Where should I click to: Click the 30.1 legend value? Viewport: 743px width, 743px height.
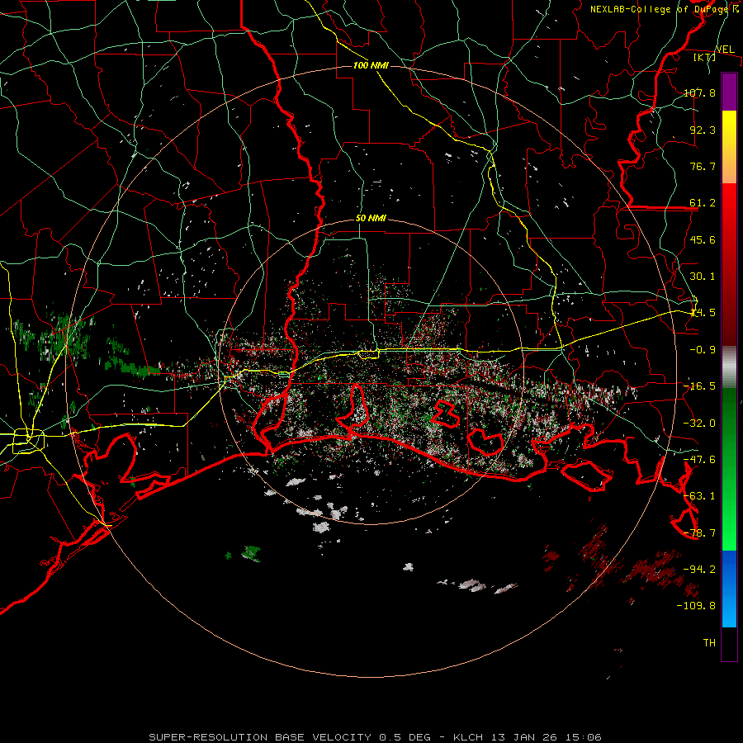pos(703,277)
